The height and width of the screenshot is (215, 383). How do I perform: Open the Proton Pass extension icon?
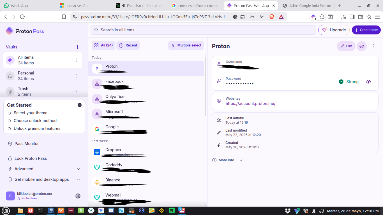pyautogui.click(x=313, y=17)
